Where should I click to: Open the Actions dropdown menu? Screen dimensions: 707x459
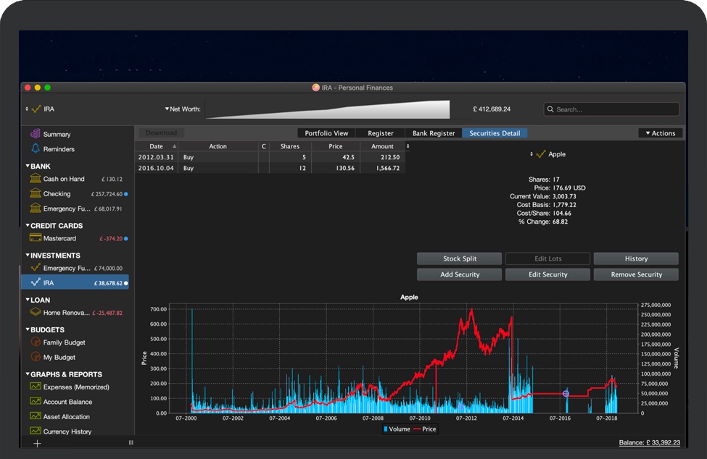coord(659,133)
